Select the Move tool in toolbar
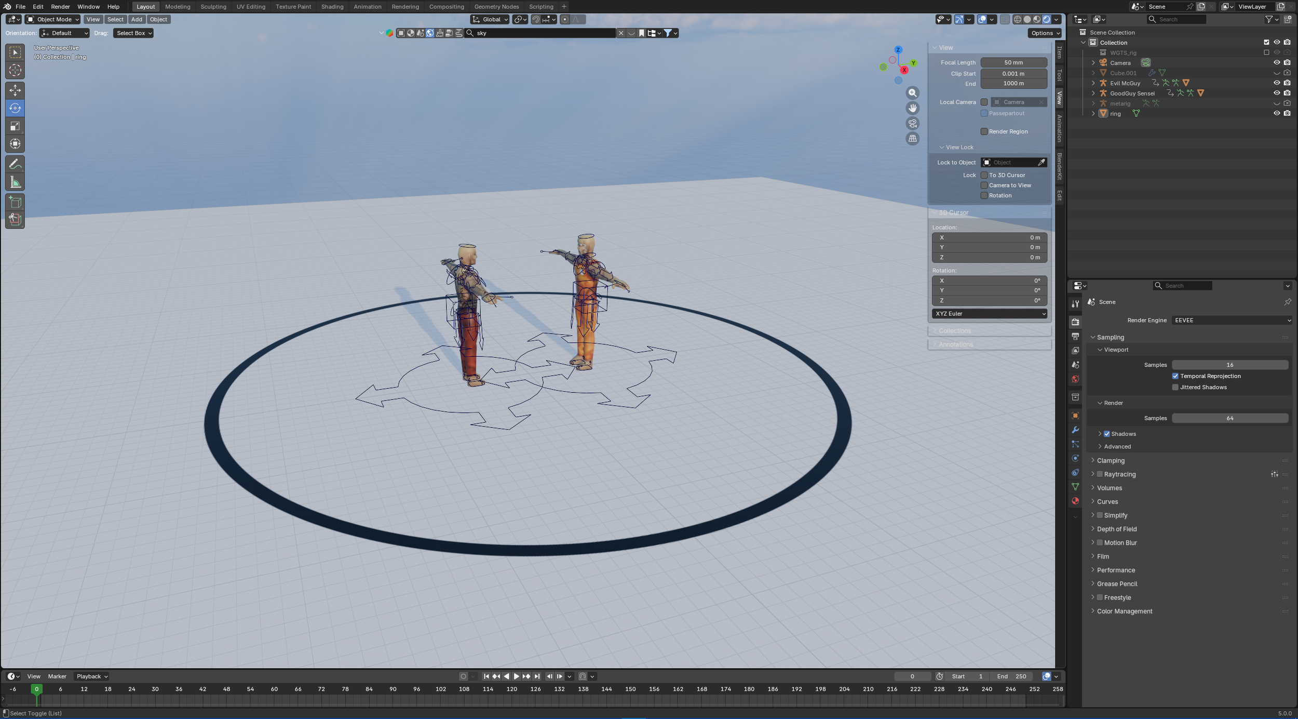1298x719 pixels. point(15,90)
